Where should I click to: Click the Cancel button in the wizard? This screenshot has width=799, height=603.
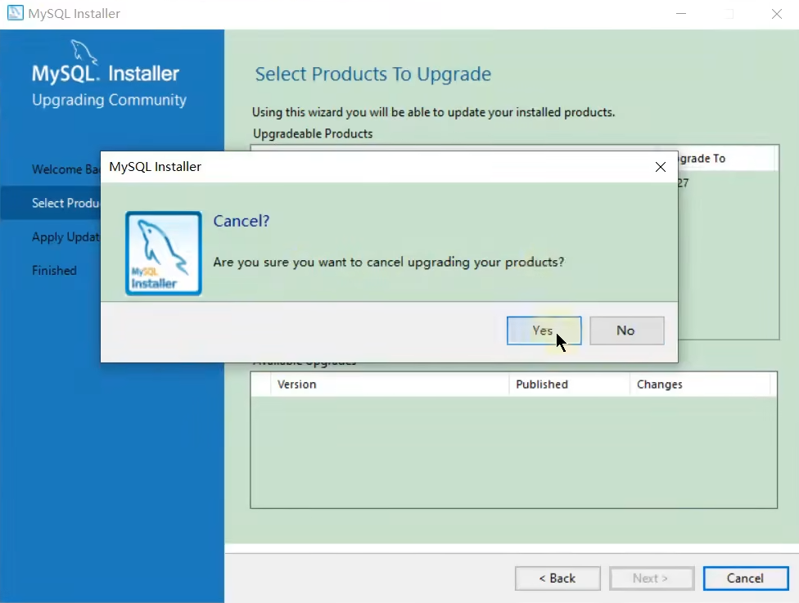746,578
